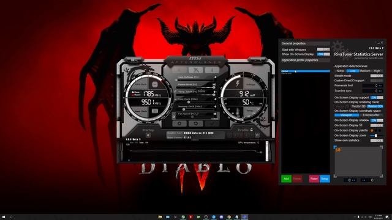Click taskbar clock and date
This screenshot has height=220, width=392.
(379, 217)
